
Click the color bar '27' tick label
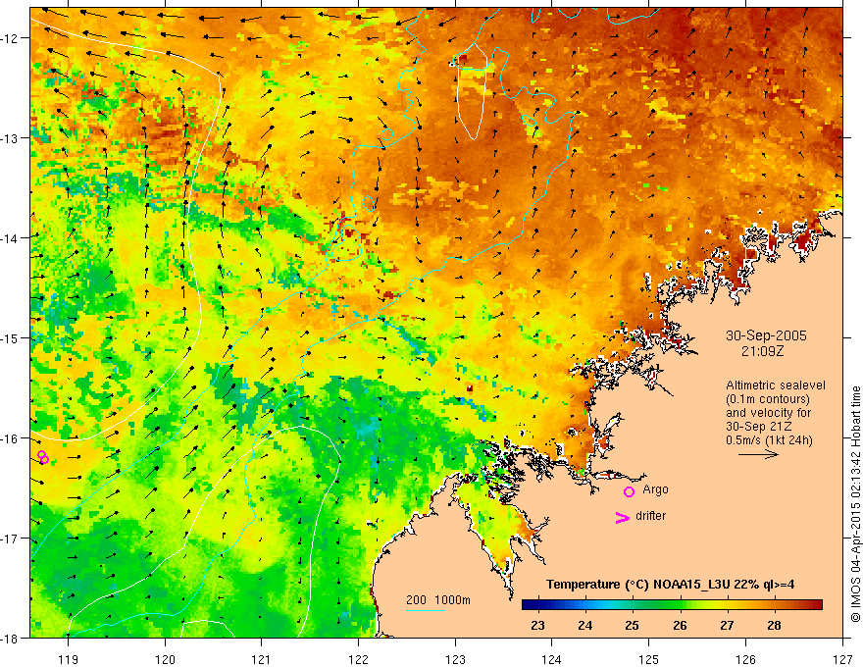point(727,626)
